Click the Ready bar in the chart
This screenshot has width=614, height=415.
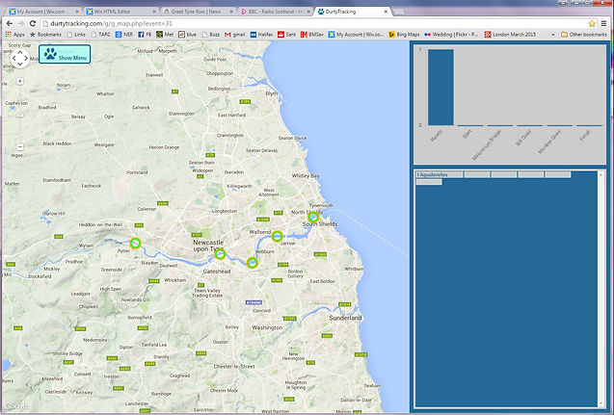pyautogui.click(x=440, y=88)
